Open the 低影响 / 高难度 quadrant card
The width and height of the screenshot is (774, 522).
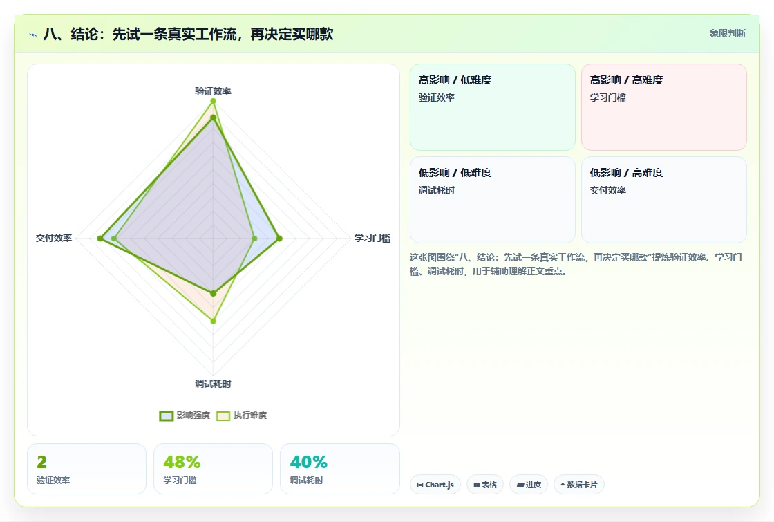[664, 200]
